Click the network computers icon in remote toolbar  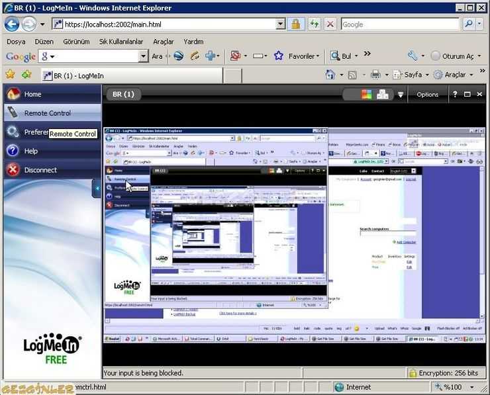383,94
